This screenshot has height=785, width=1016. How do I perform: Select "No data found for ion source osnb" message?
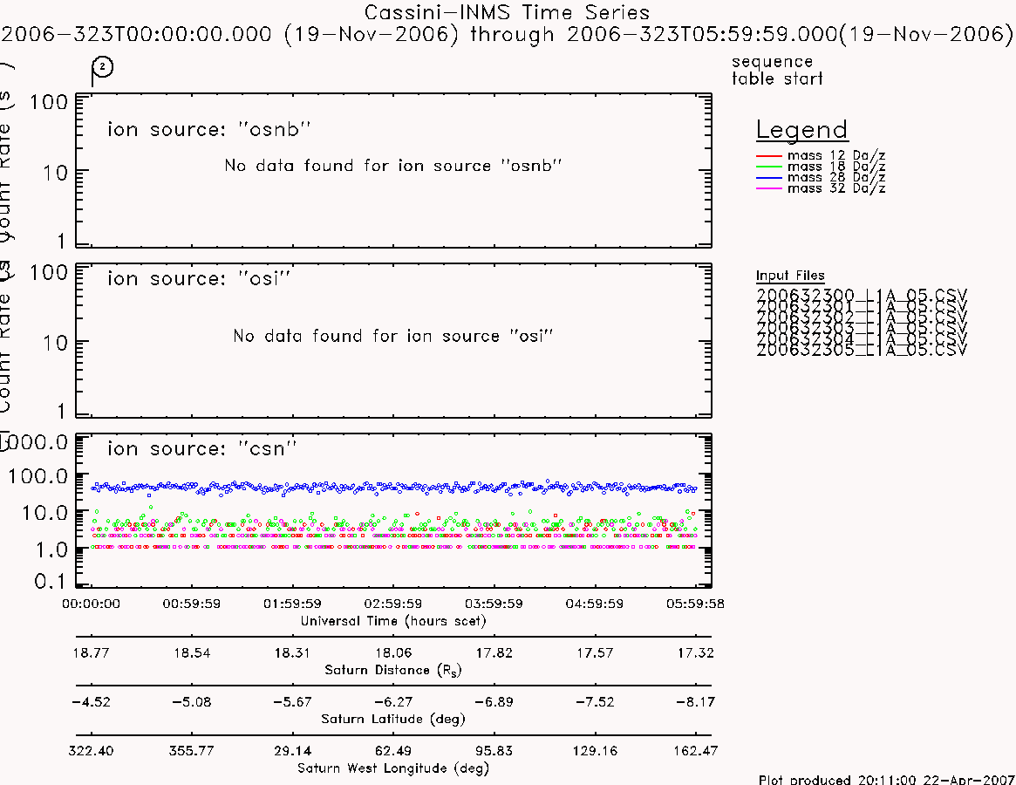(392, 166)
